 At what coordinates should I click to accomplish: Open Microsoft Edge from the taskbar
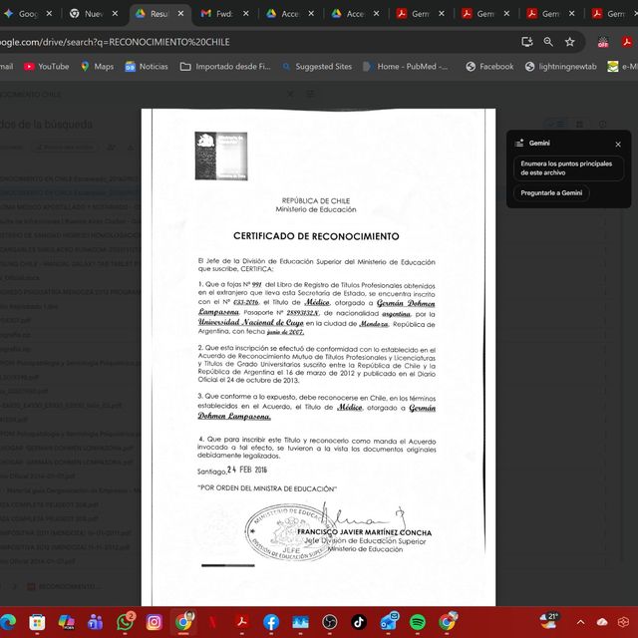8,622
